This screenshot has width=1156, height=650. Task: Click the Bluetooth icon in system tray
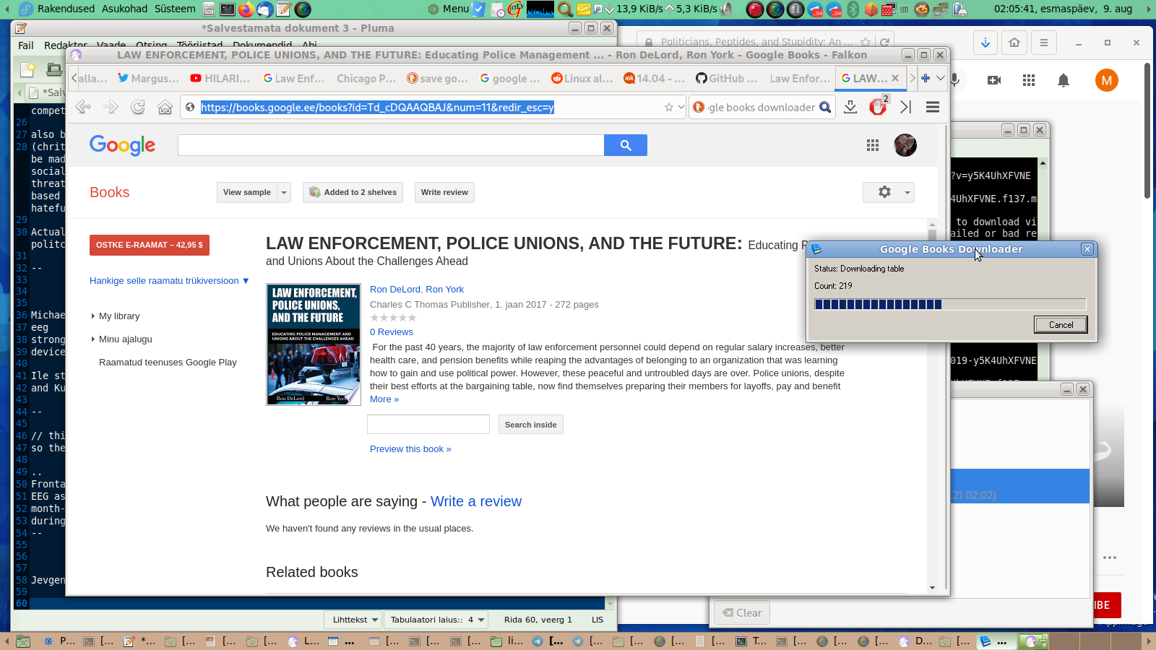[x=853, y=9]
